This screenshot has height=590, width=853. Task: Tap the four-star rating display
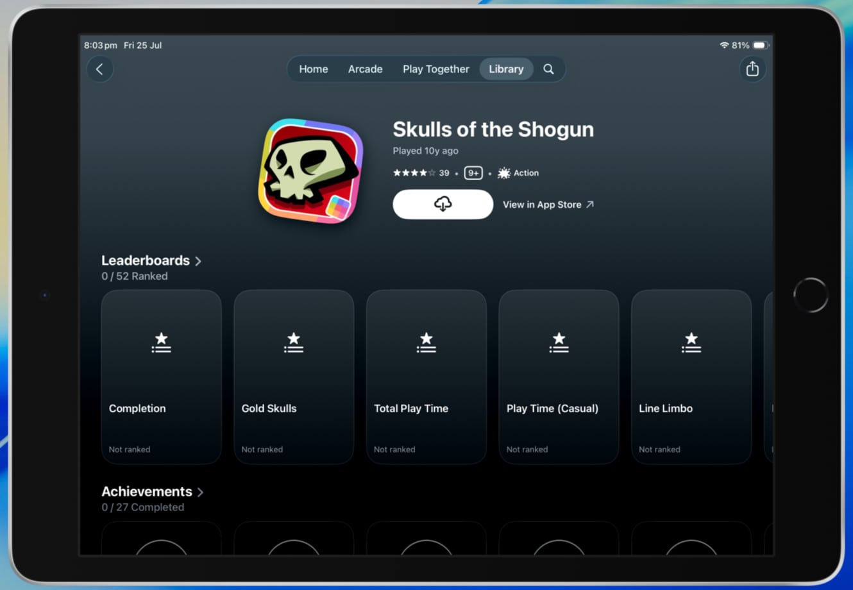[414, 173]
